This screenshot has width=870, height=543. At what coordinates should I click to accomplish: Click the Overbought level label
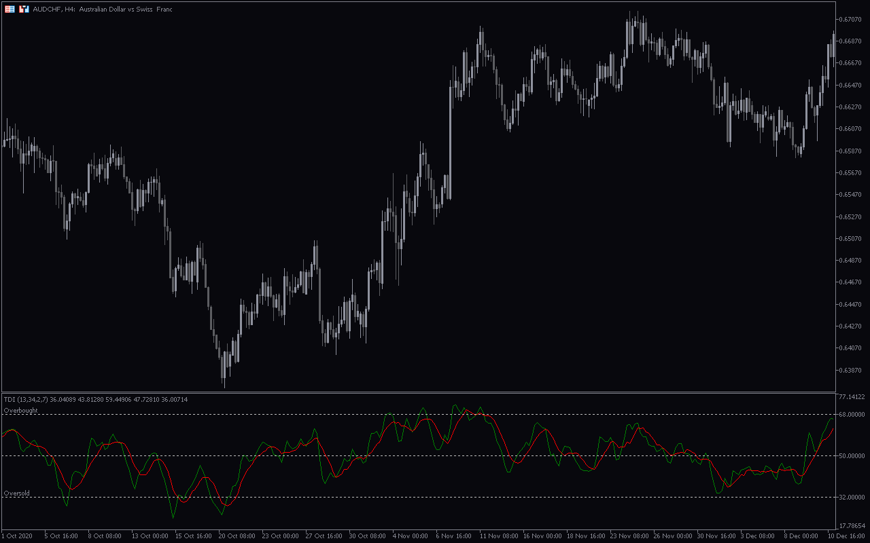pyautogui.click(x=20, y=411)
